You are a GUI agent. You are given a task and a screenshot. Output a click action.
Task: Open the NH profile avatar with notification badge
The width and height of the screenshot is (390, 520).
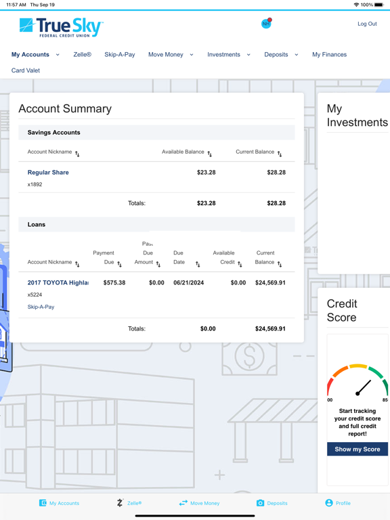click(x=266, y=23)
